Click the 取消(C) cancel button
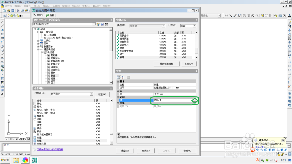Screen dimensions: 292x164 coord(146,151)
